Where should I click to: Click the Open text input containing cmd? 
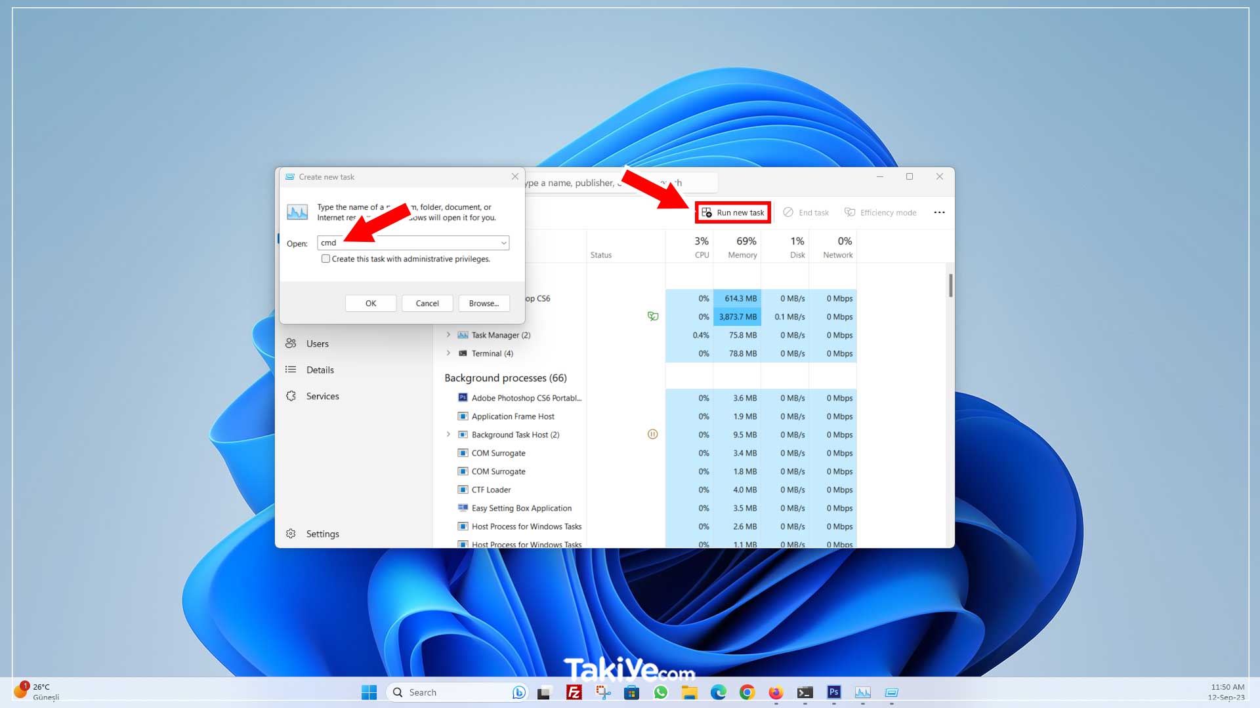(x=407, y=243)
